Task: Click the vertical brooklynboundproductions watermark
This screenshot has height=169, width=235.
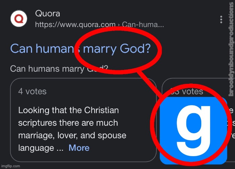Action: [x=230, y=51]
